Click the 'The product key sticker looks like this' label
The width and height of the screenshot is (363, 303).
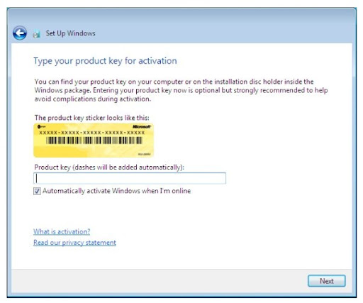92,118
